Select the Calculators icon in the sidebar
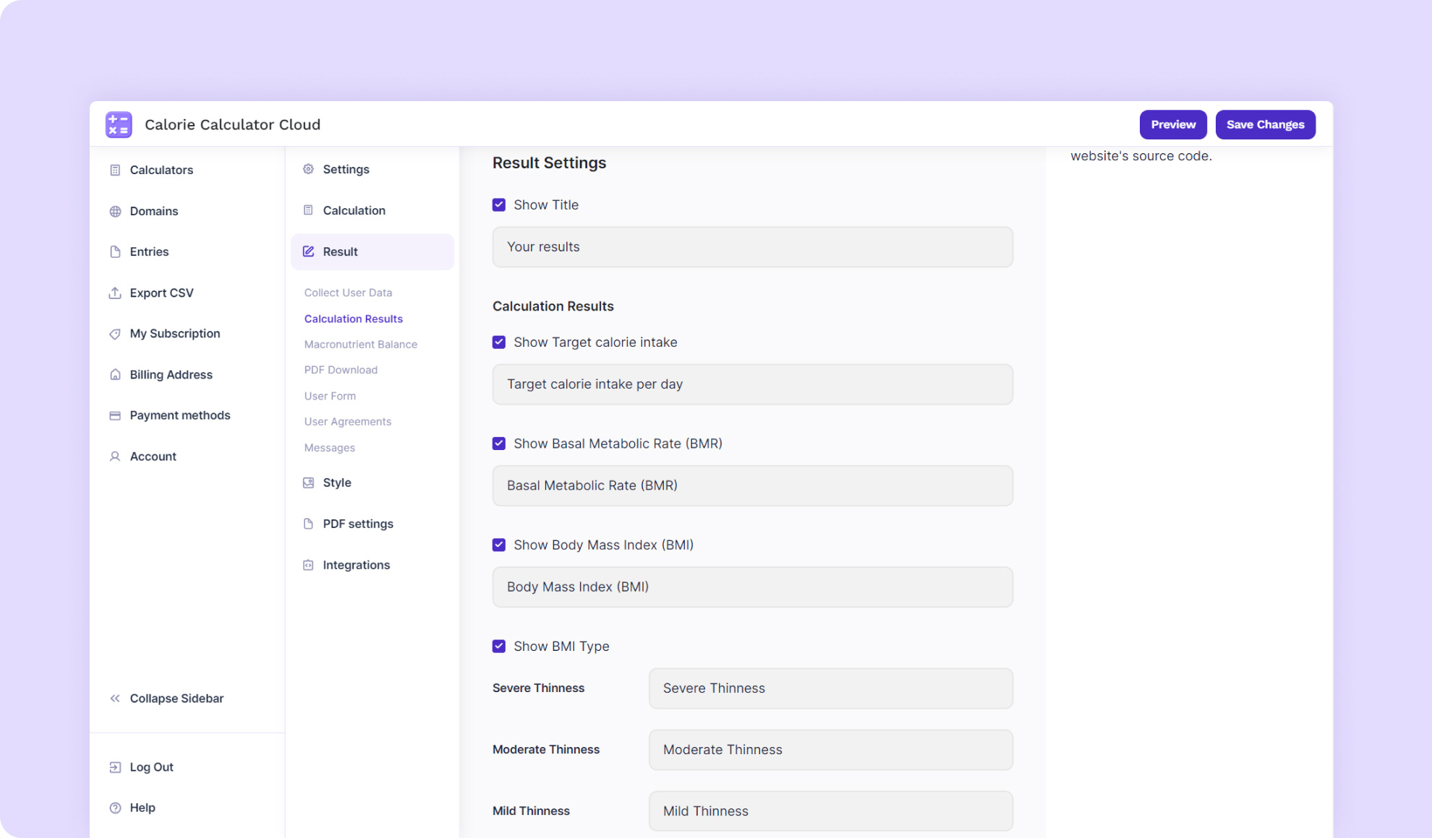 click(x=116, y=170)
